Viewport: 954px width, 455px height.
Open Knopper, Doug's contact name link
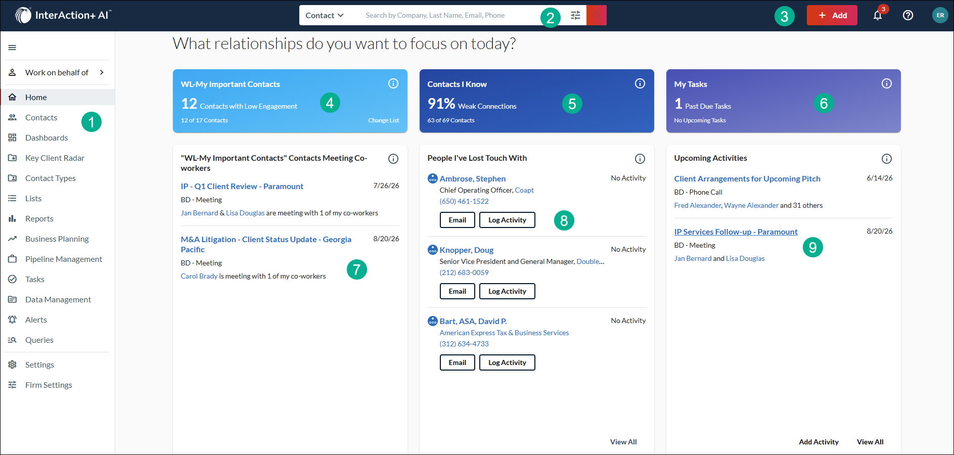pyautogui.click(x=467, y=250)
